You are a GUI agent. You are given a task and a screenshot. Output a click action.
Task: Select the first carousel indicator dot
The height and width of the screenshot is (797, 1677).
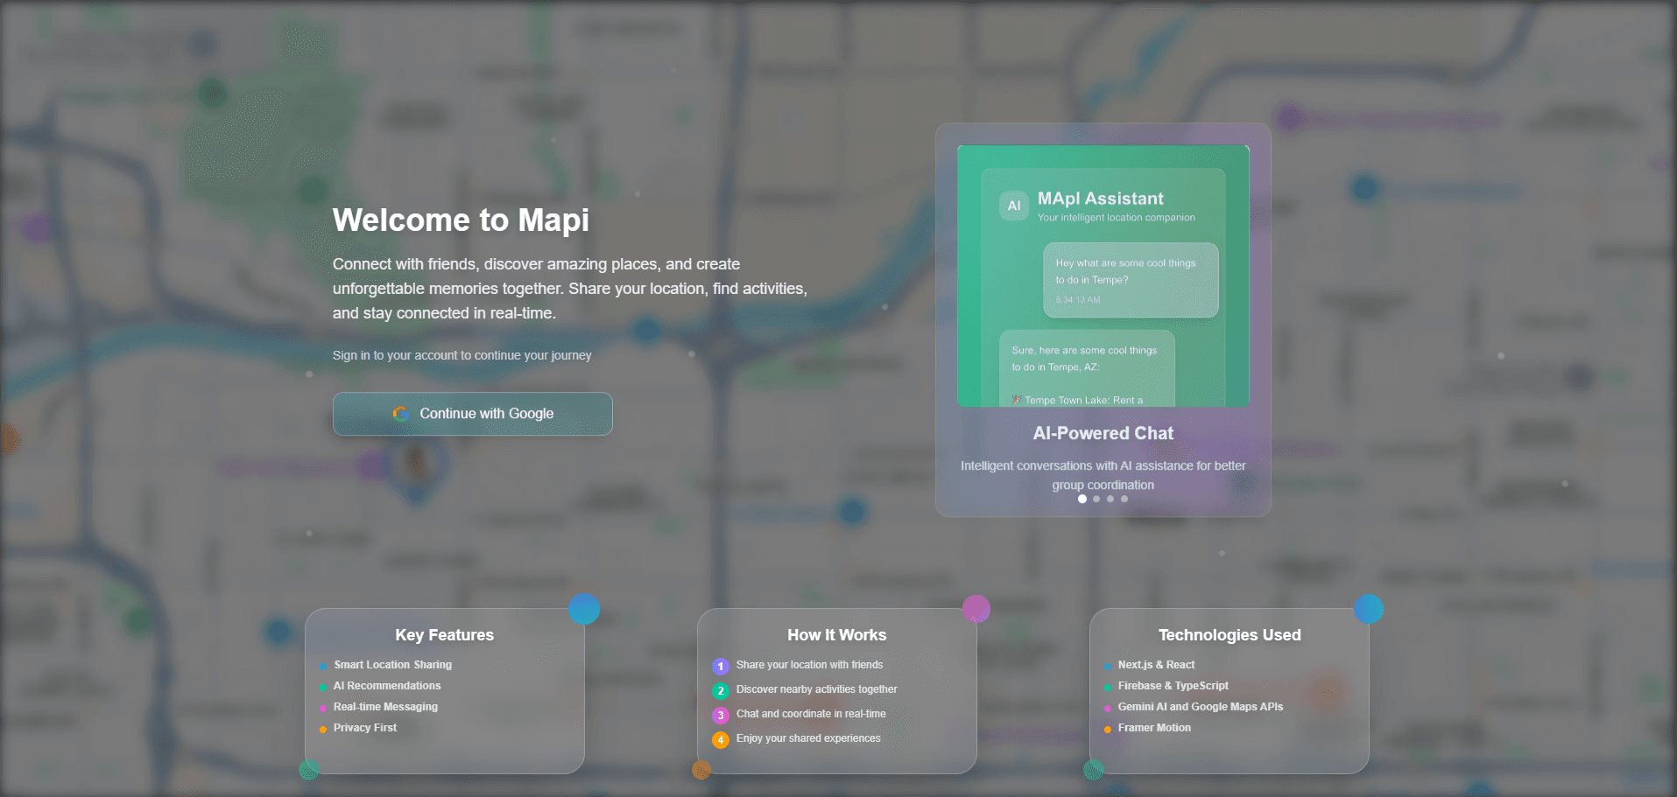tap(1082, 499)
